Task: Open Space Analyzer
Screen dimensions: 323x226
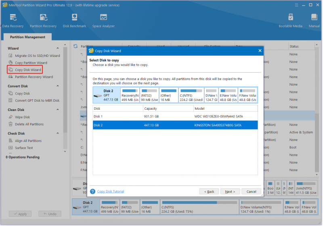Action: pos(103,21)
